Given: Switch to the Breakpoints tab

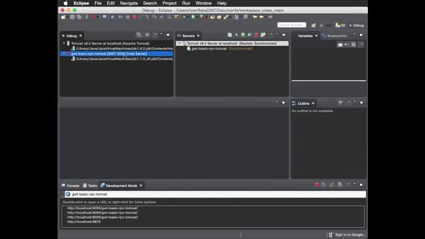Looking at the screenshot, I should click(x=335, y=36).
